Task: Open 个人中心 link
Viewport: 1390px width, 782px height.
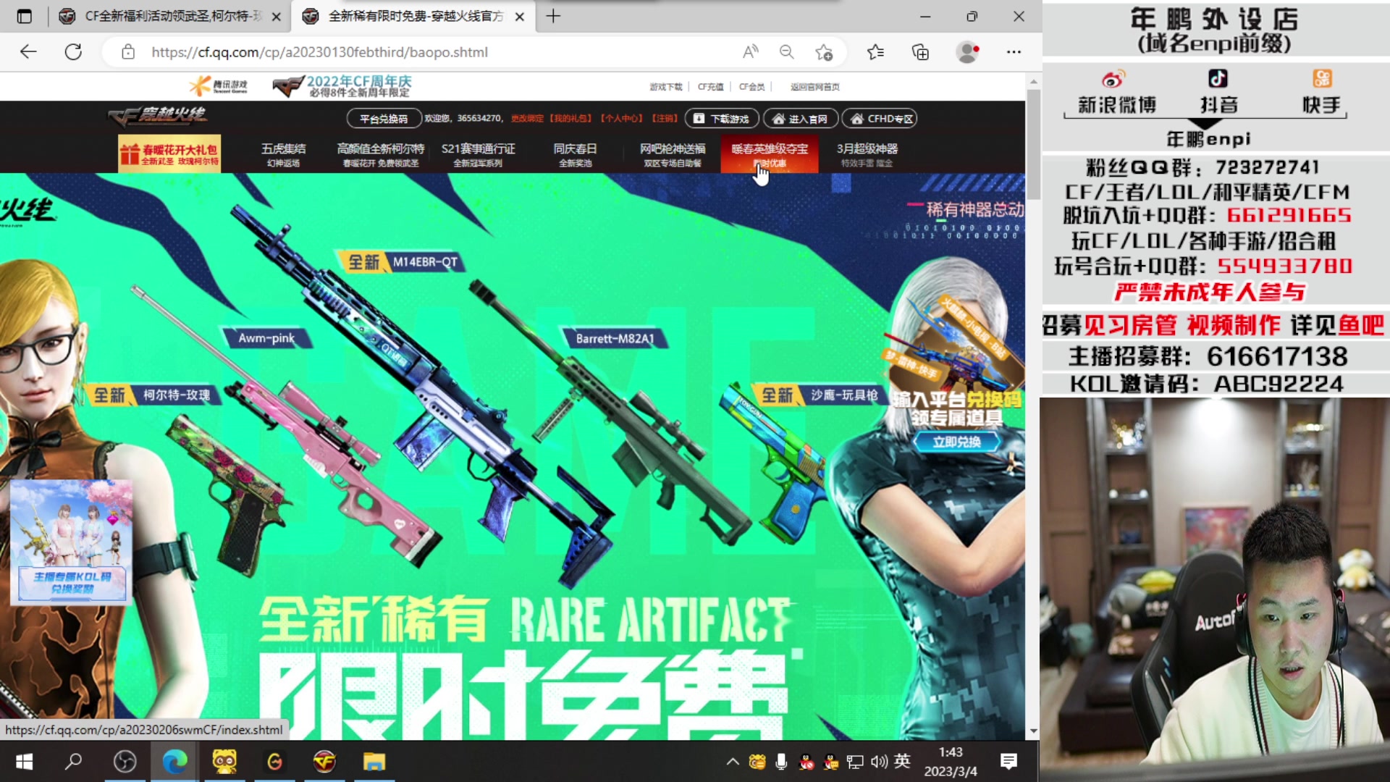Action: (x=620, y=119)
